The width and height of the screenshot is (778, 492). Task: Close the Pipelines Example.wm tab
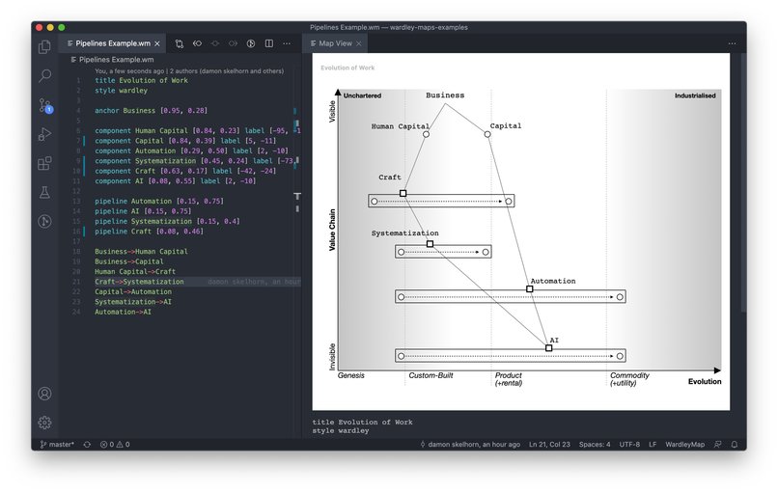tap(157, 43)
